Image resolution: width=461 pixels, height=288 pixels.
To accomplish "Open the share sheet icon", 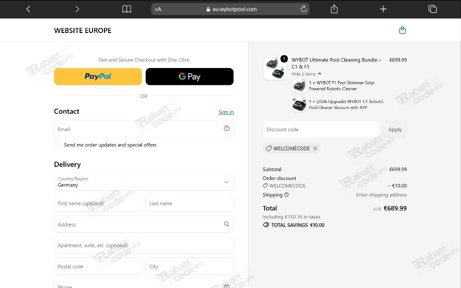I will click(334, 9).
